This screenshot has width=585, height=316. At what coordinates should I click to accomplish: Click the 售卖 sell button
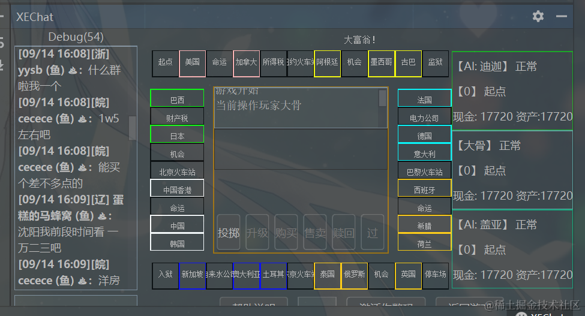point(315,233)
